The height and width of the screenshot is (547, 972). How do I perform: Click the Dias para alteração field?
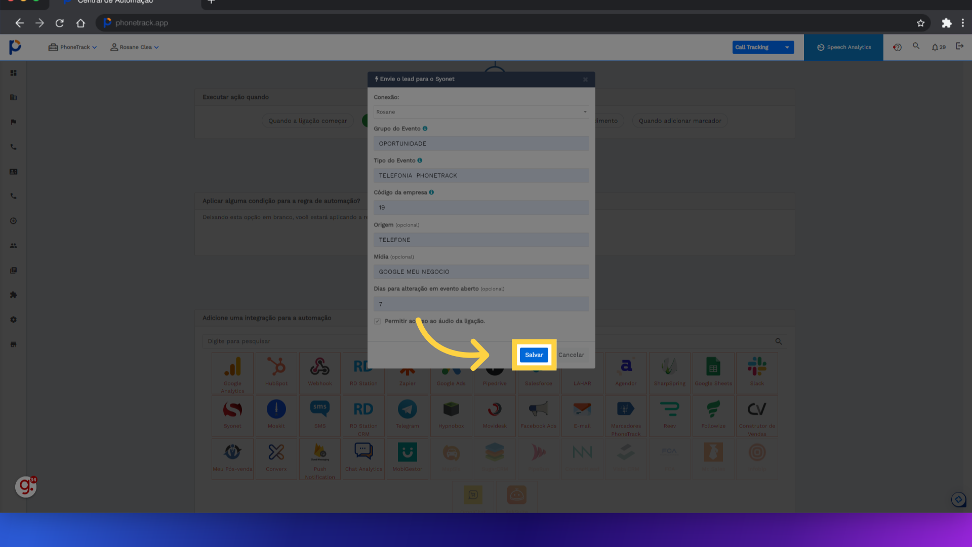click(481, 304)
